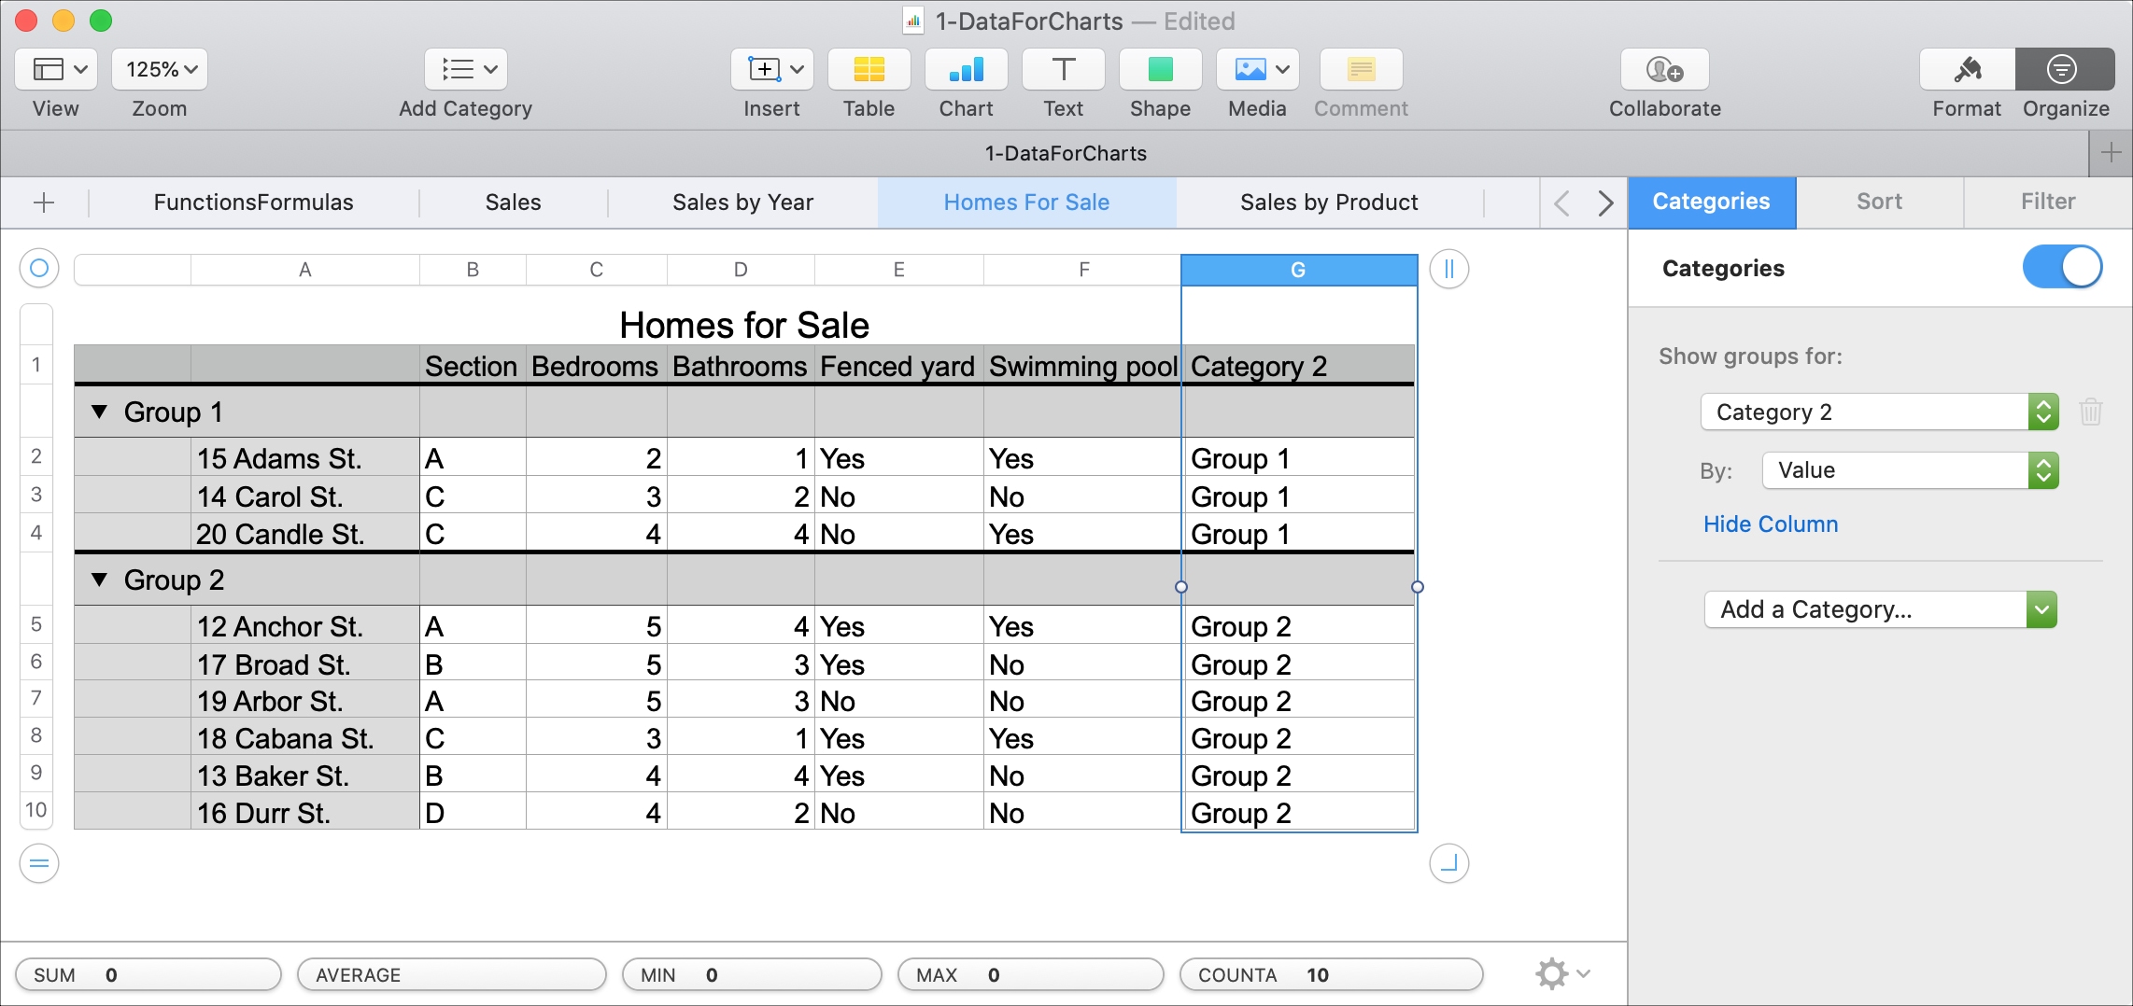Add a Comment
Screen dimensions: 2133x1006
[1360, 70]
